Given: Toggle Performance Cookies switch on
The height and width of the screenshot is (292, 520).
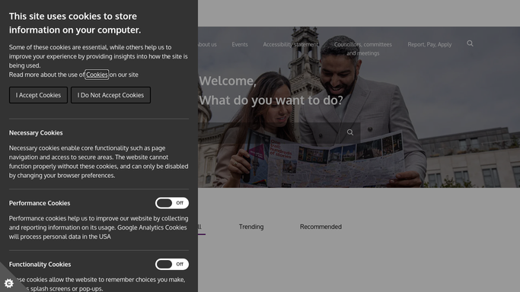Looking at the screenshot, I should 172,203.
